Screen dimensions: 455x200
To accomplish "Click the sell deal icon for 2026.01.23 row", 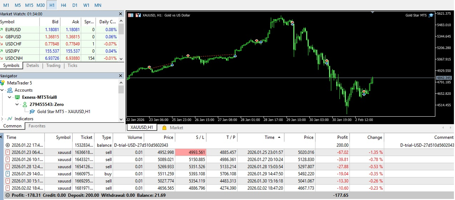I will (x=8, y=152).
